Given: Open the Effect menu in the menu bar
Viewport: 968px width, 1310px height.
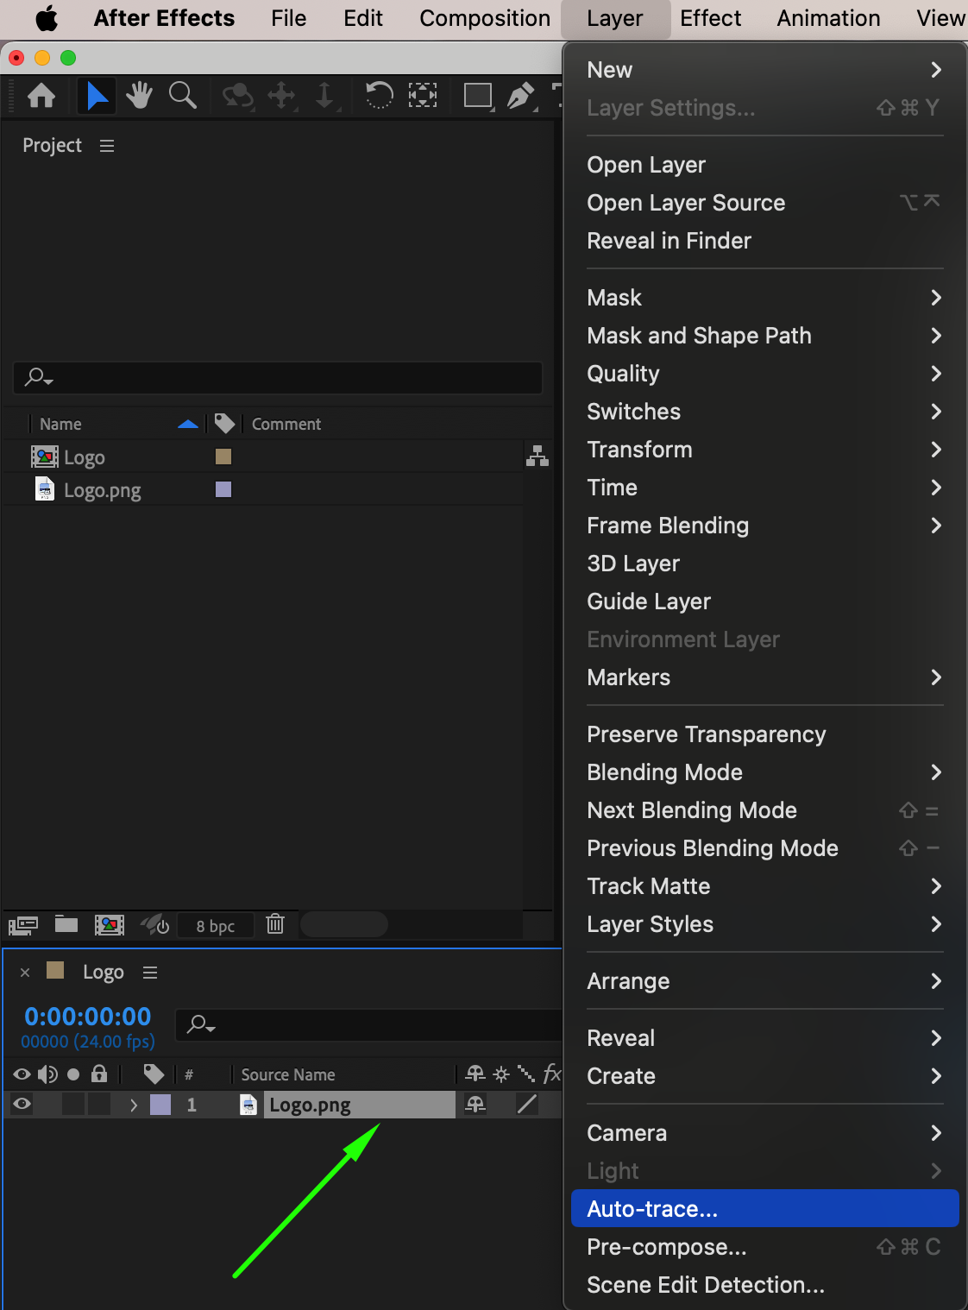Looking at the screenshot, I should pos(710,18).
